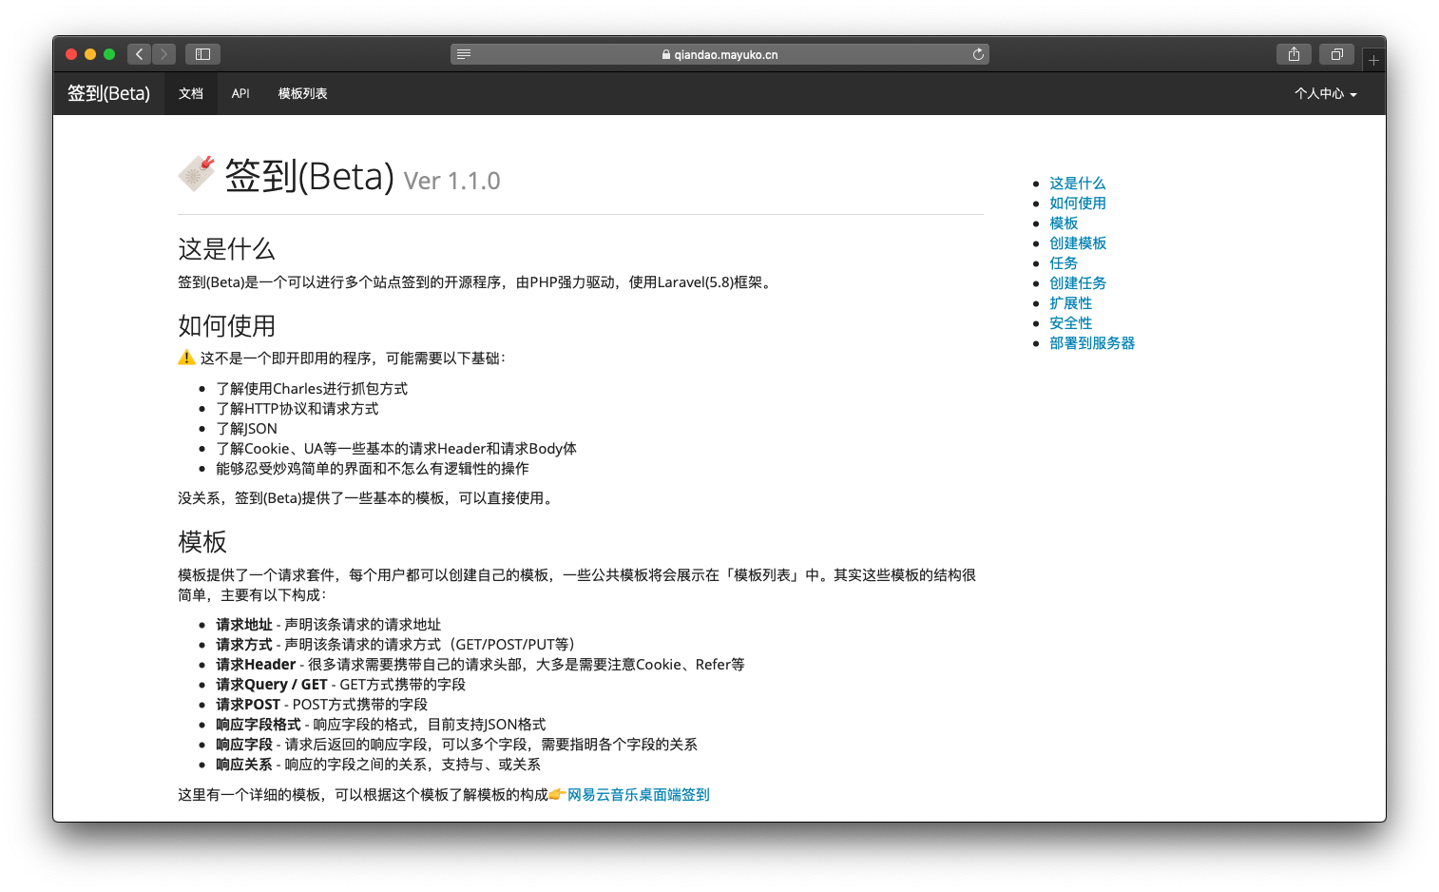1439x892 pixels.
Task: Open a new tab with the plus icon
Action: [1373, 58]
